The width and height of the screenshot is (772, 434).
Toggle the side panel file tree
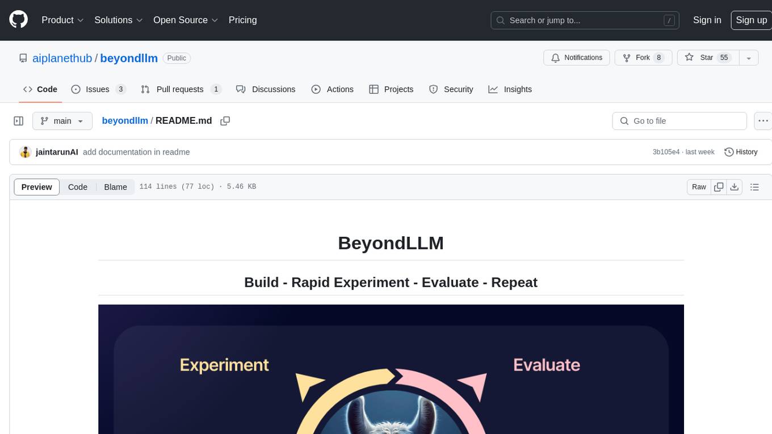(x=19, y=121)
